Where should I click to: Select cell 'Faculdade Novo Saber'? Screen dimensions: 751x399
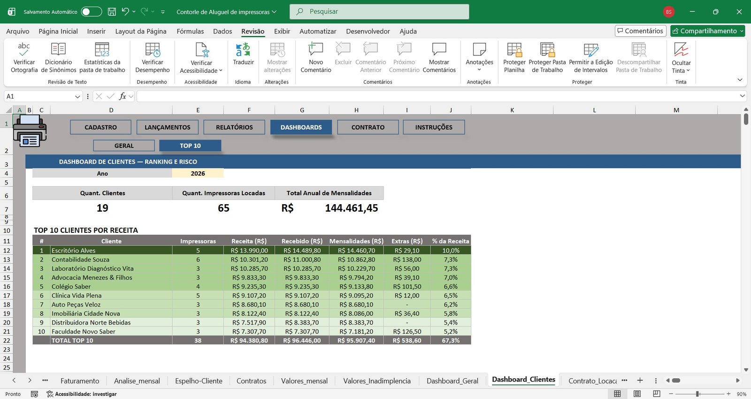[111, 331]
